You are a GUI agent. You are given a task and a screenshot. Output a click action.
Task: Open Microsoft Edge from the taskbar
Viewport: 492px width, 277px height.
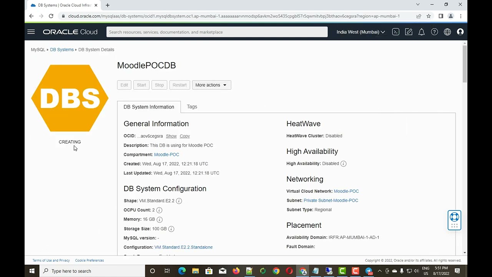pos(182,271)
